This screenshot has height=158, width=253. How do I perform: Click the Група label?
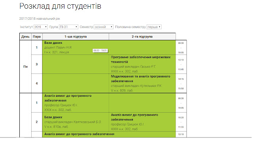[54, 27]
